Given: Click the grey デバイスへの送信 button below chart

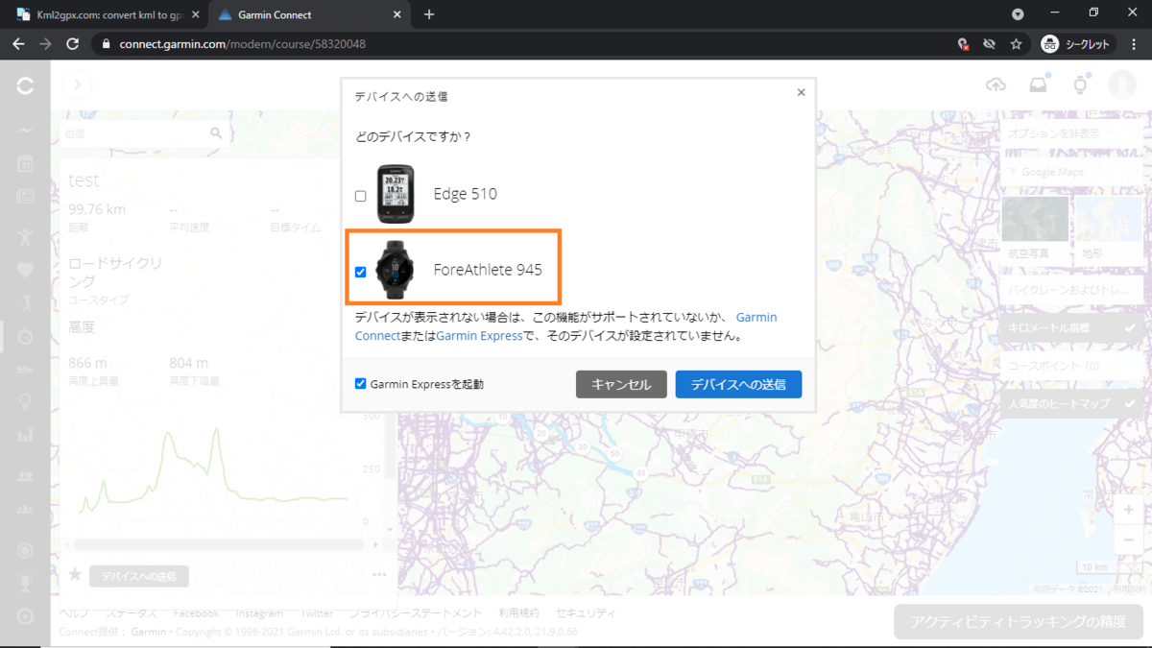Looking at the screenshot, I should (139, 576).
